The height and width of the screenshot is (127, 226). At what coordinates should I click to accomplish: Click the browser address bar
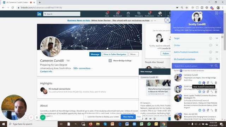(x=95, y=8)
